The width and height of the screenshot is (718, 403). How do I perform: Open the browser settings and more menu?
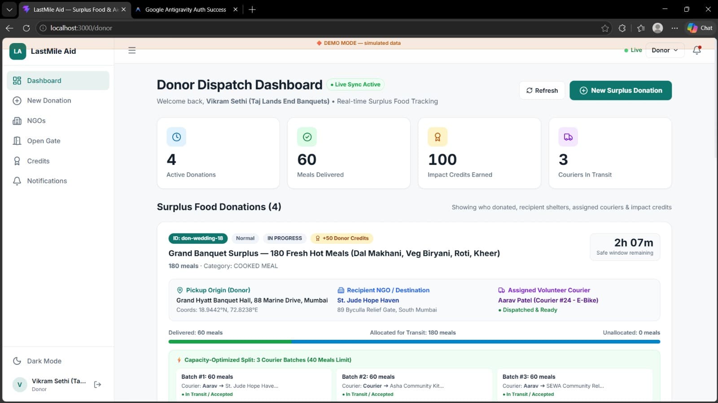[x=674, y=28]
